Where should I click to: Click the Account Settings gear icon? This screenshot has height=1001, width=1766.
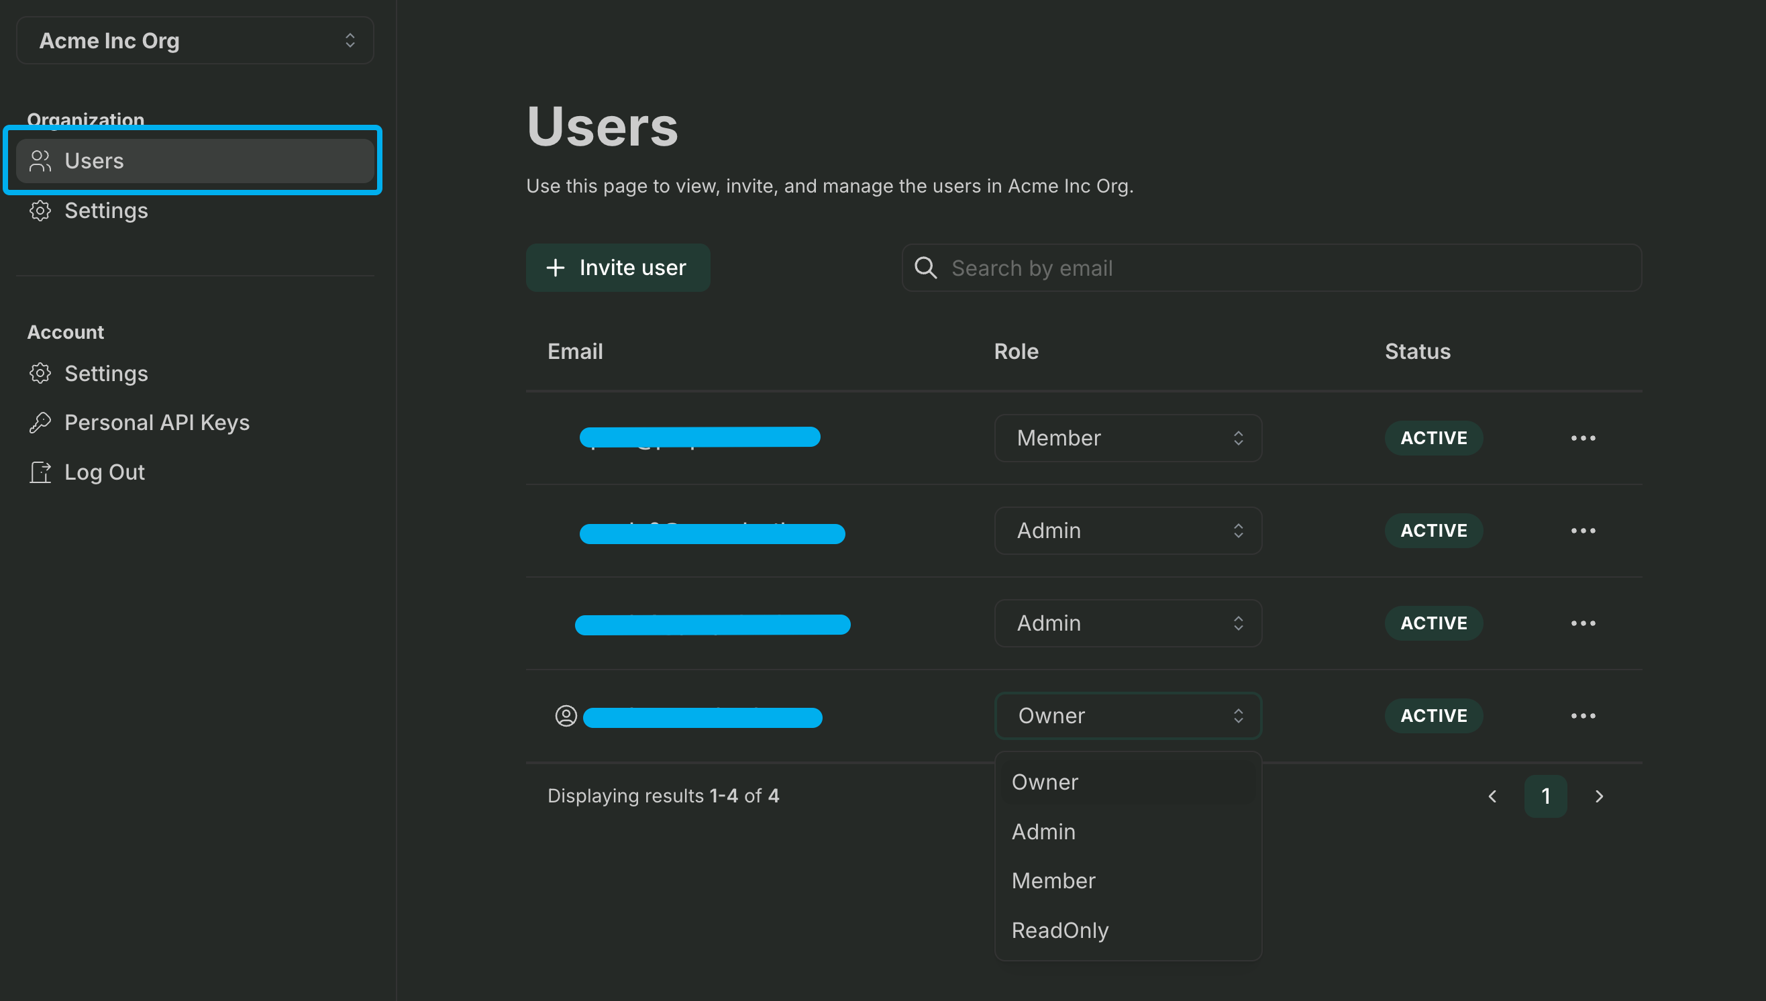40,373
